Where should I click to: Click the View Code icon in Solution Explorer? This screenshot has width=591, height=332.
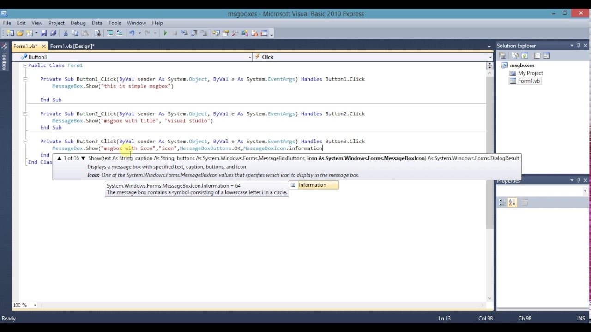tap(537, 56)
